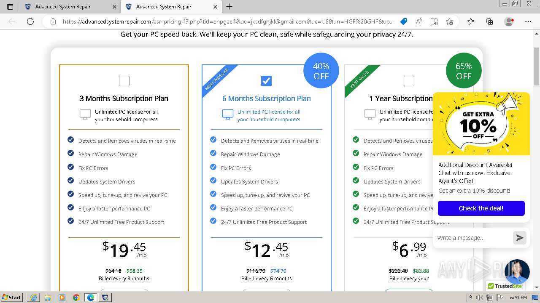Refresh the current page
The image size is (540, 303).
[x=30, y=21]
